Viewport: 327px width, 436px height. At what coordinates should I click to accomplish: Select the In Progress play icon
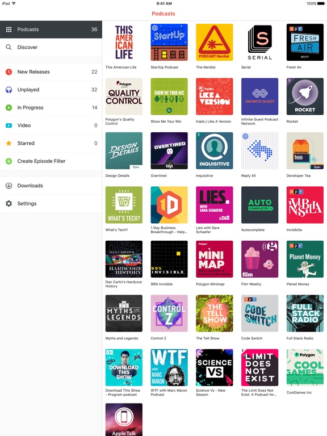click(9, 107)
